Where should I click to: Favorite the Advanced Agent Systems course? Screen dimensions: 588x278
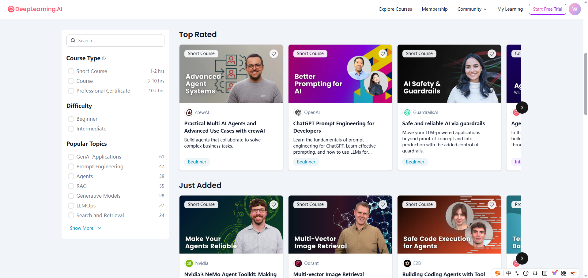[x=274, y=54]
